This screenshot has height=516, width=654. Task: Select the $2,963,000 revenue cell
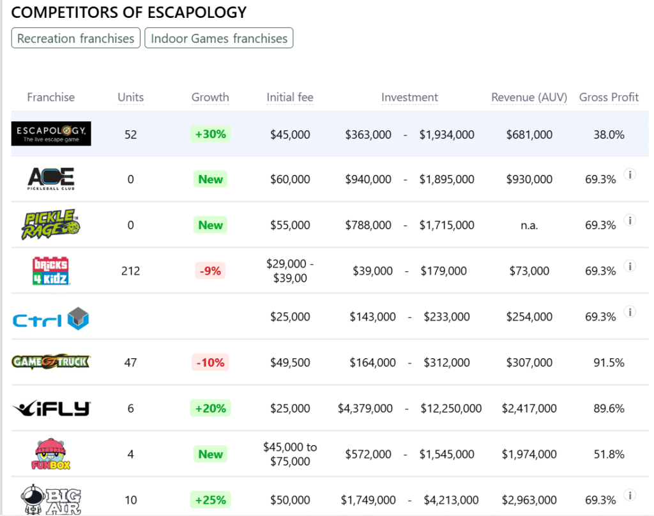529,500
